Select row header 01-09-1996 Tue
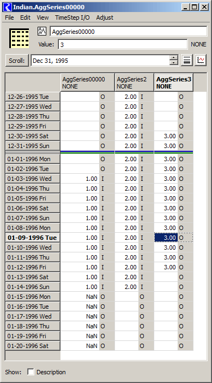 point(33,238)
